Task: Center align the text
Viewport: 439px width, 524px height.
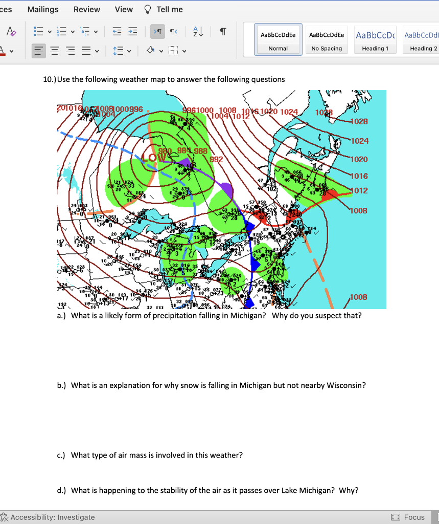Action: [54, 51]
